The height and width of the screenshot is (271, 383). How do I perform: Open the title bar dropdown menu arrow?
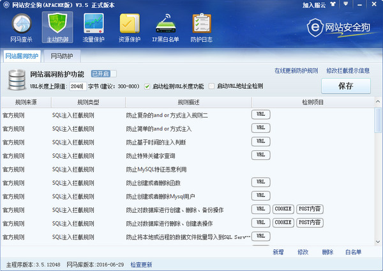point(345,4)
